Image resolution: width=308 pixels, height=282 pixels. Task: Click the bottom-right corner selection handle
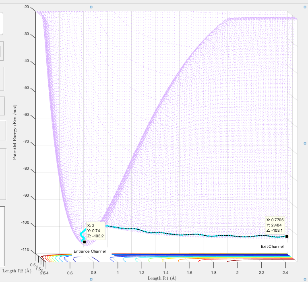[305, 279]
